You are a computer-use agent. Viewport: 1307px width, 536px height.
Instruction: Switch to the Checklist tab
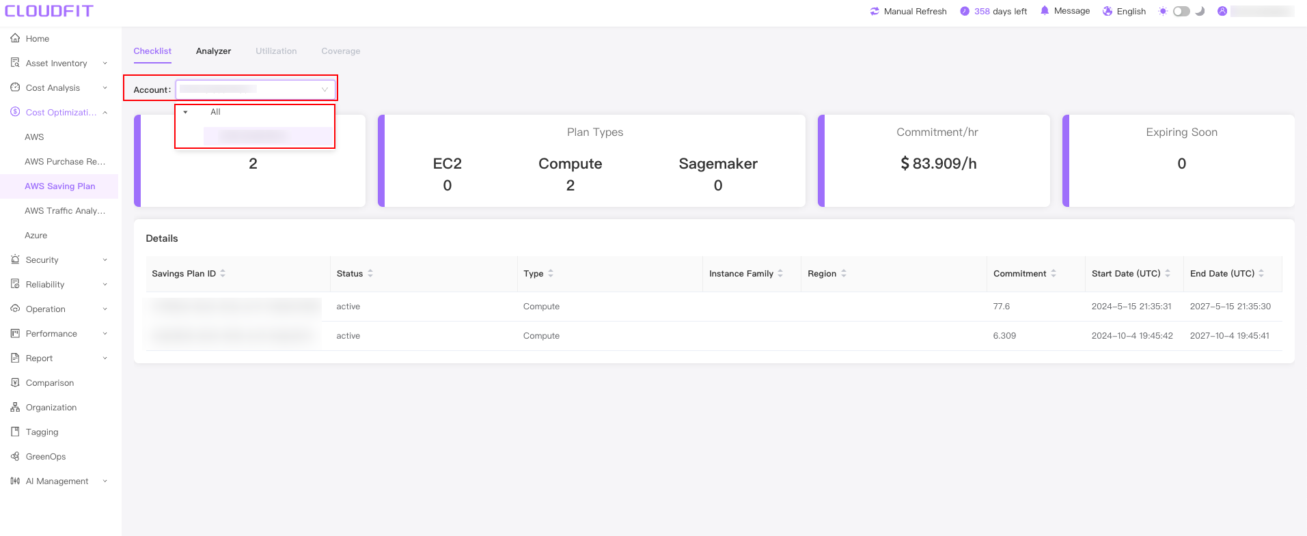pyautogui.click(x=152, y=51)
